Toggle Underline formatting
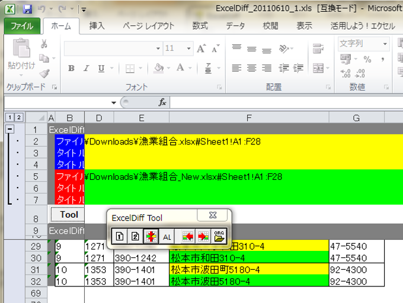Viewport: 403px width, 303px height. coord(101,68)
